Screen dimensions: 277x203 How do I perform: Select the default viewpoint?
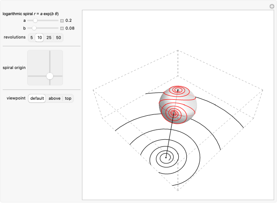click(x=37, y=98)
